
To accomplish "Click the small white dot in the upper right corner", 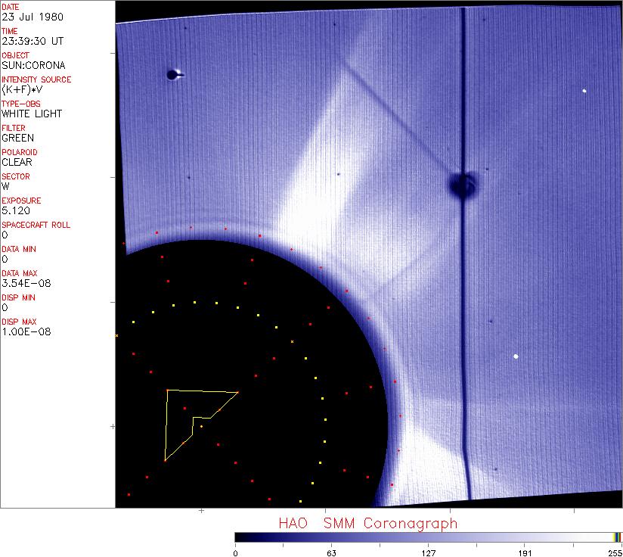I will click(585, 91).
